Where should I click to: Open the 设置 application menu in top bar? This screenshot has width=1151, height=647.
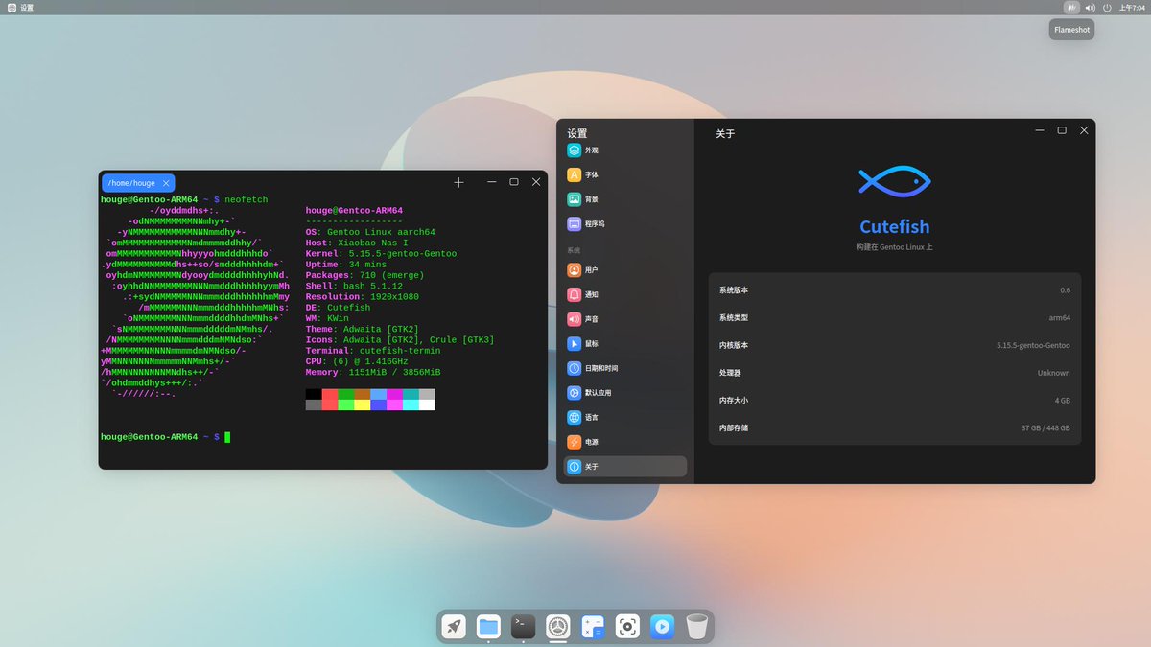point(20,8)
